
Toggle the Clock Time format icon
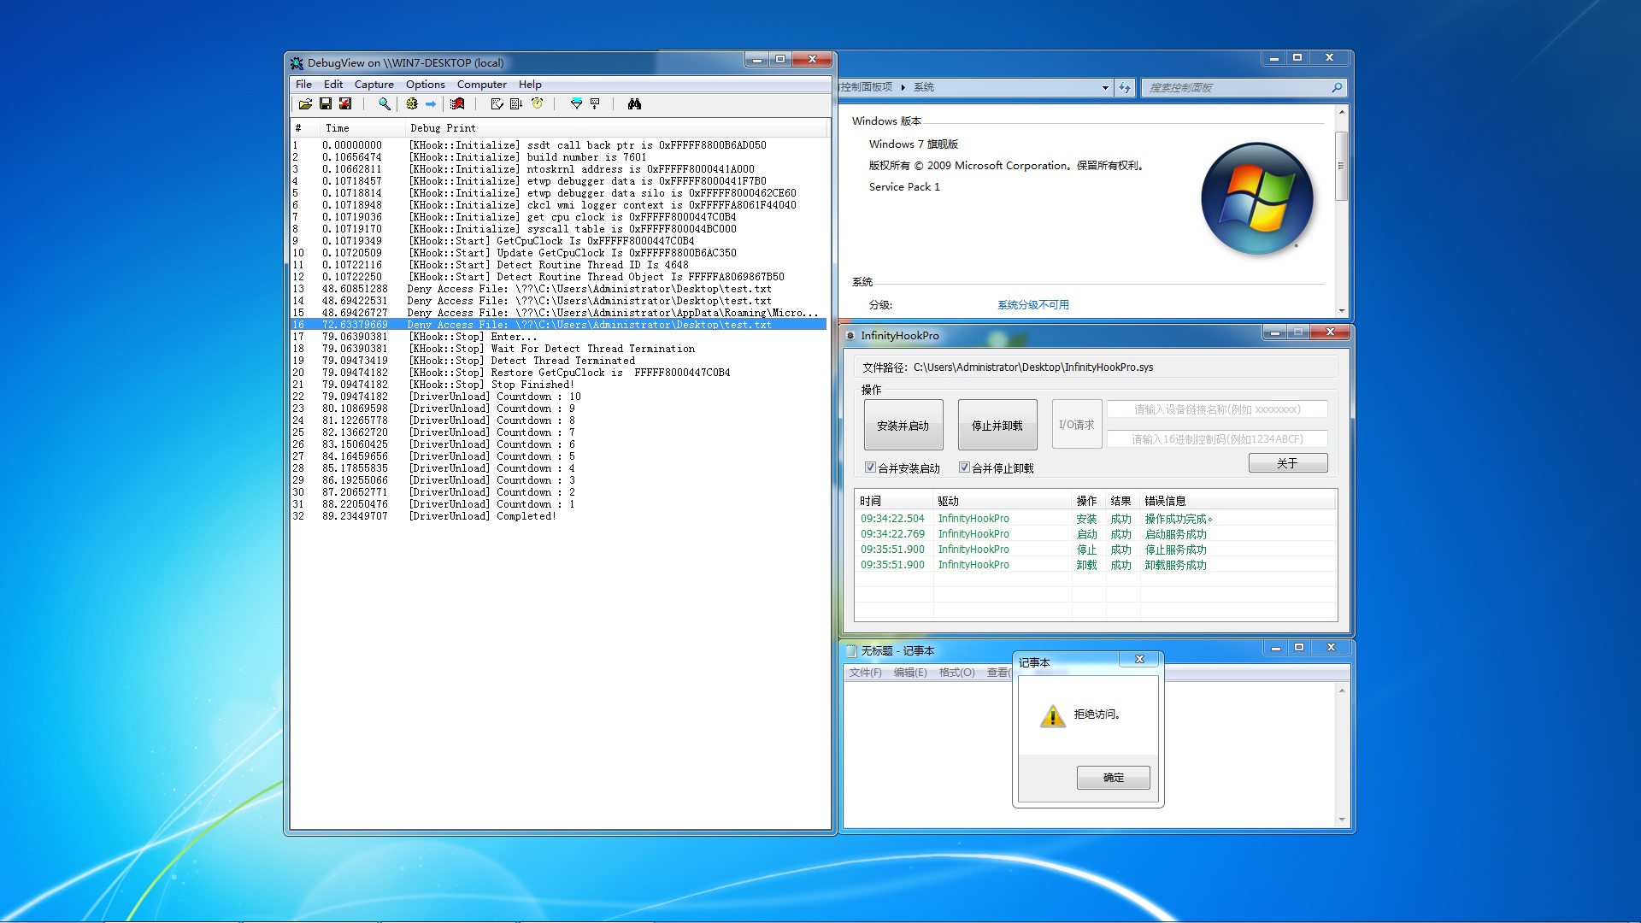click(538, 104)
